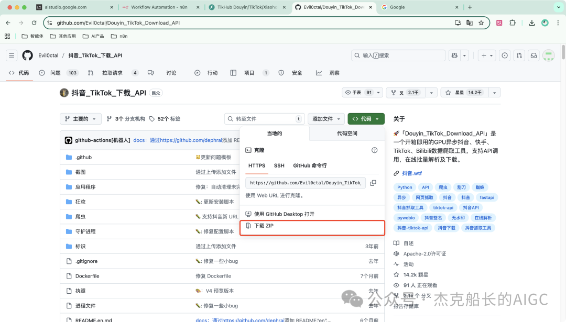Focus the 转至文件 search field

[265, 119]
